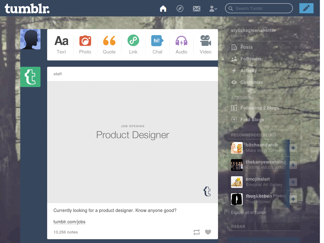Image resolution: width=324 pixels, height=243 pixels.
Task: Click the Activity lightning bolt icon
Action: point(234,71)
